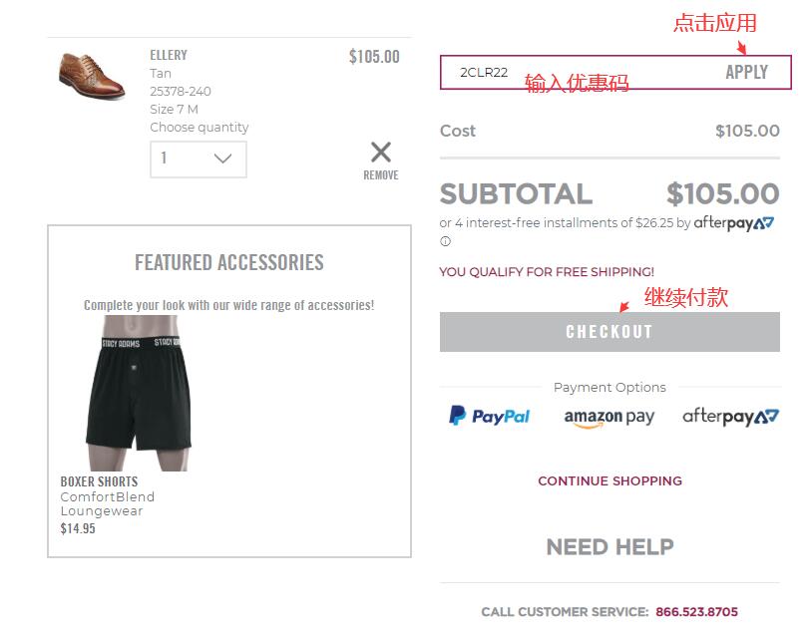Click the quantity value 1 box

click(x=199, y=159)
